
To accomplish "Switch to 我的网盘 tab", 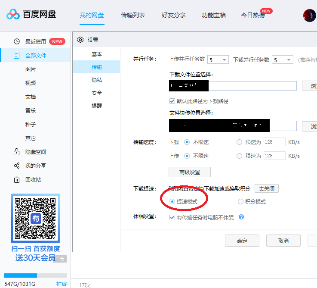I will pyautogui.click(x=92, y=15).
